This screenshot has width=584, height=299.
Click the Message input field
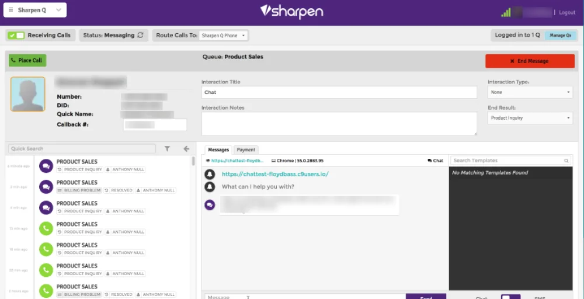click(305, 297)
